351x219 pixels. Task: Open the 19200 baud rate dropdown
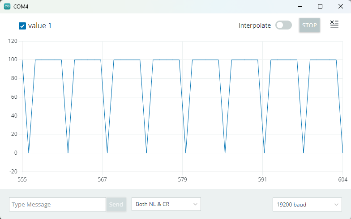tap(307, 205)
